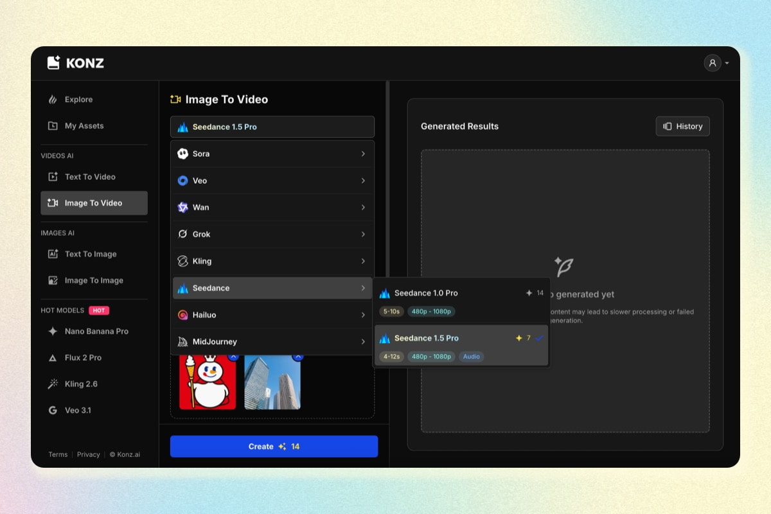The height and width of the screenshot is (514, 771).
Task: Switch to Image To Image
Action: click(94, 280)
